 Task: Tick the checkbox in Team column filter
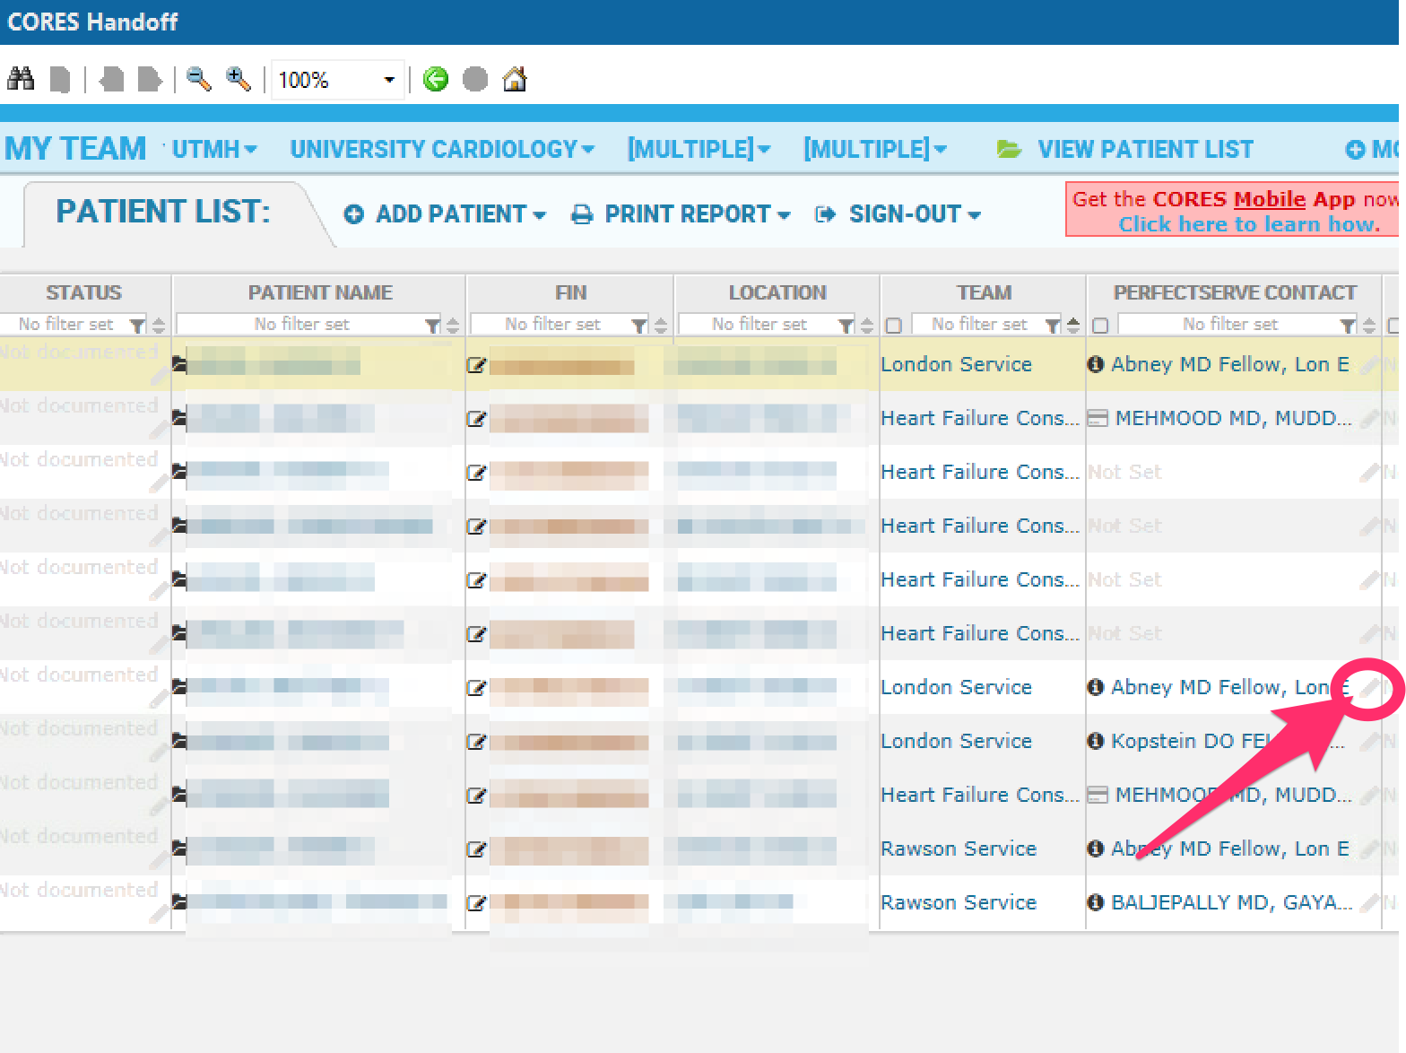pos(893,325)
